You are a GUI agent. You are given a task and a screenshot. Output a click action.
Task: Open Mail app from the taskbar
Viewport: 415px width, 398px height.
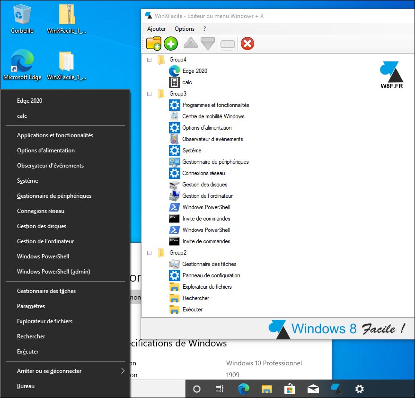point(313,389)
